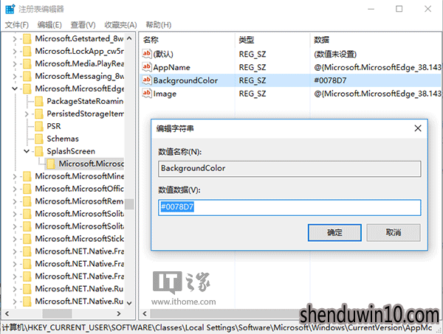Expand the Microsoft.MicrosoftMine tree node
This screenshot has width=443, height=334.
pos(15,177)
